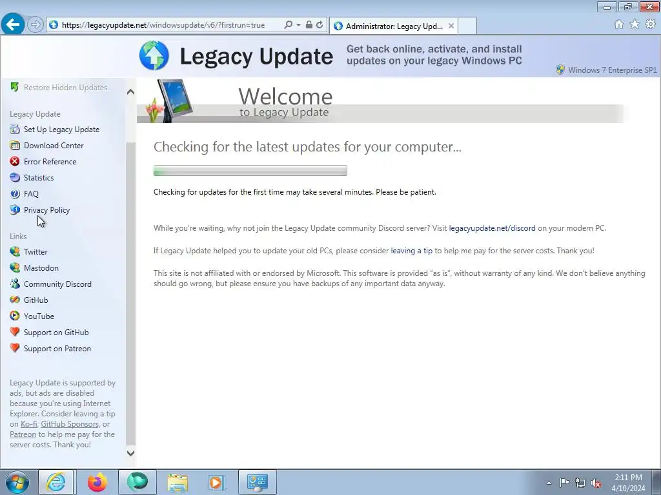Viewport: 661px width, 495px height.
Task: Open the Mastodon link
Action: pyautogui.click(x=41, y=268)
